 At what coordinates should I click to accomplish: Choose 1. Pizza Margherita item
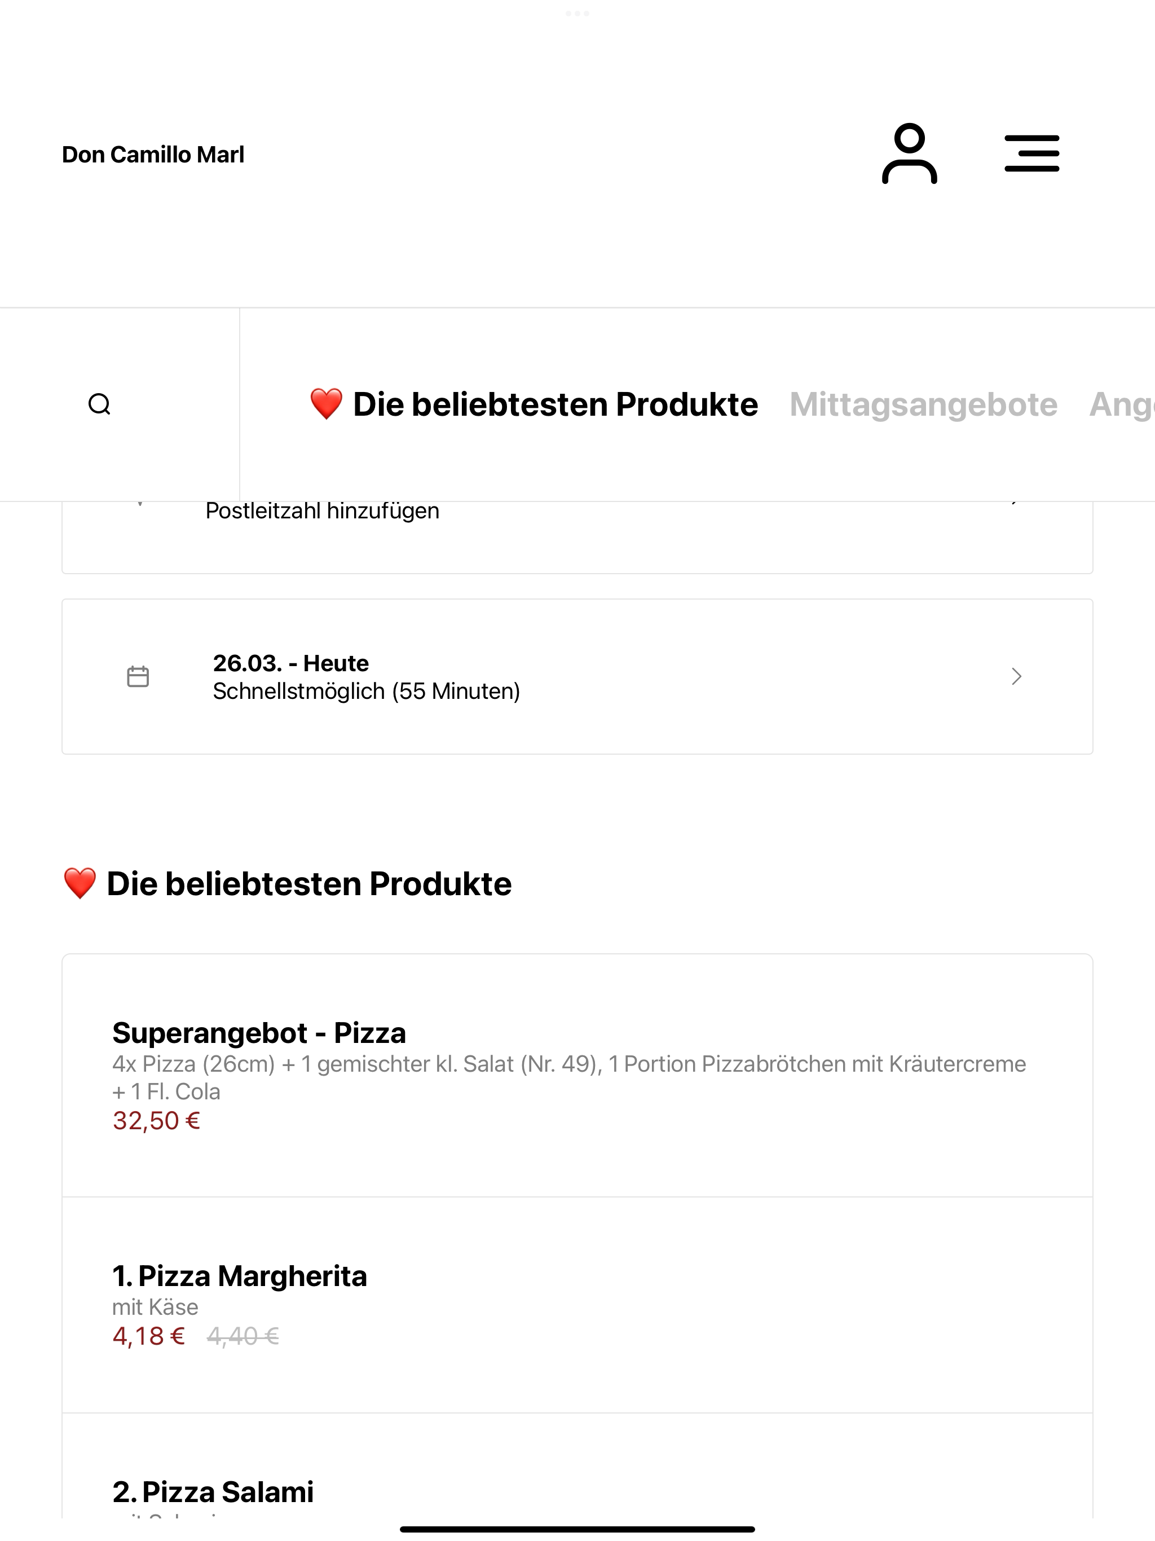577,1305
